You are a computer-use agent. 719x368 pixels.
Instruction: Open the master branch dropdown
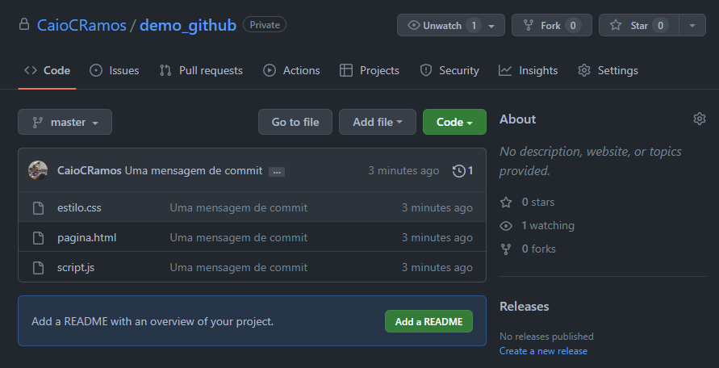click(65, 122)
